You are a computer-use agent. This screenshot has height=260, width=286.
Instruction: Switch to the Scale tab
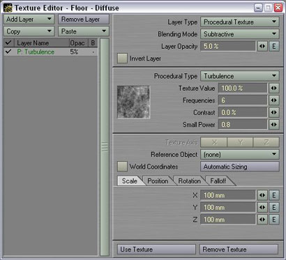(x=130, y=181)
